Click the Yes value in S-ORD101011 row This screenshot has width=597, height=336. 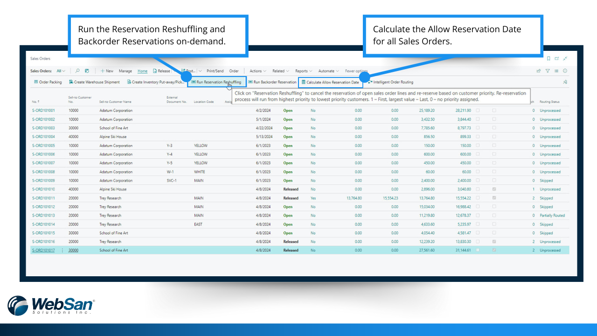tap(313, 198)
